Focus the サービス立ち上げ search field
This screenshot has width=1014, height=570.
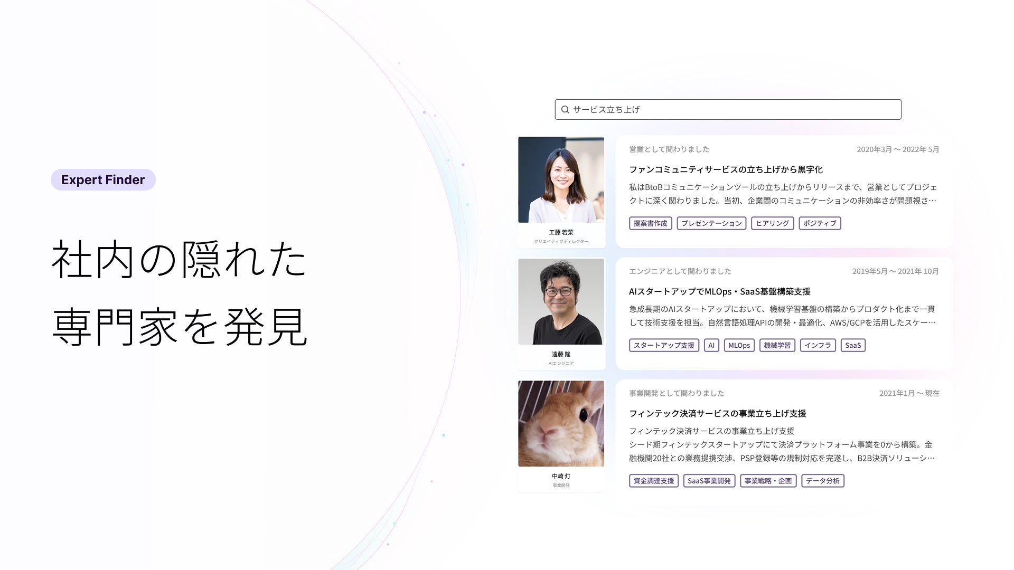[728, 109]
